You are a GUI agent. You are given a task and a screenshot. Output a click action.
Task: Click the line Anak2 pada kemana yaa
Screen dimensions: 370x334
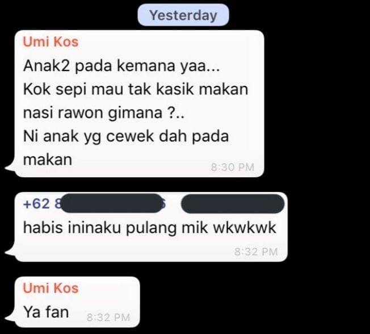pos(121,66)
